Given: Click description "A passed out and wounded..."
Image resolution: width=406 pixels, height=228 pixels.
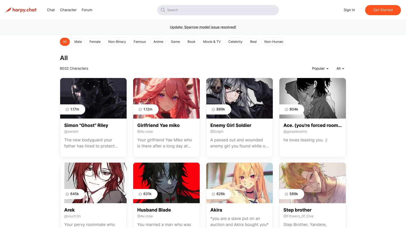Looking at the screenshot, I should [239, 143].
